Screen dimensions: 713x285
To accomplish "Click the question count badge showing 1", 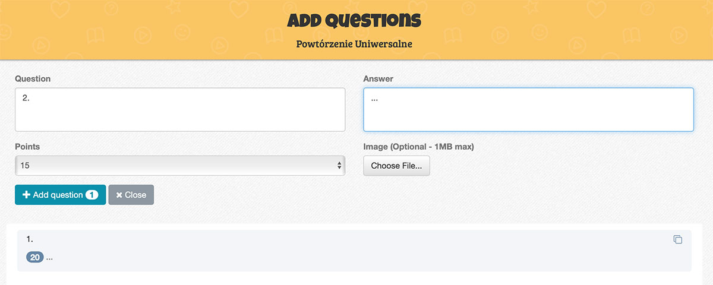I will pos(92,195).
